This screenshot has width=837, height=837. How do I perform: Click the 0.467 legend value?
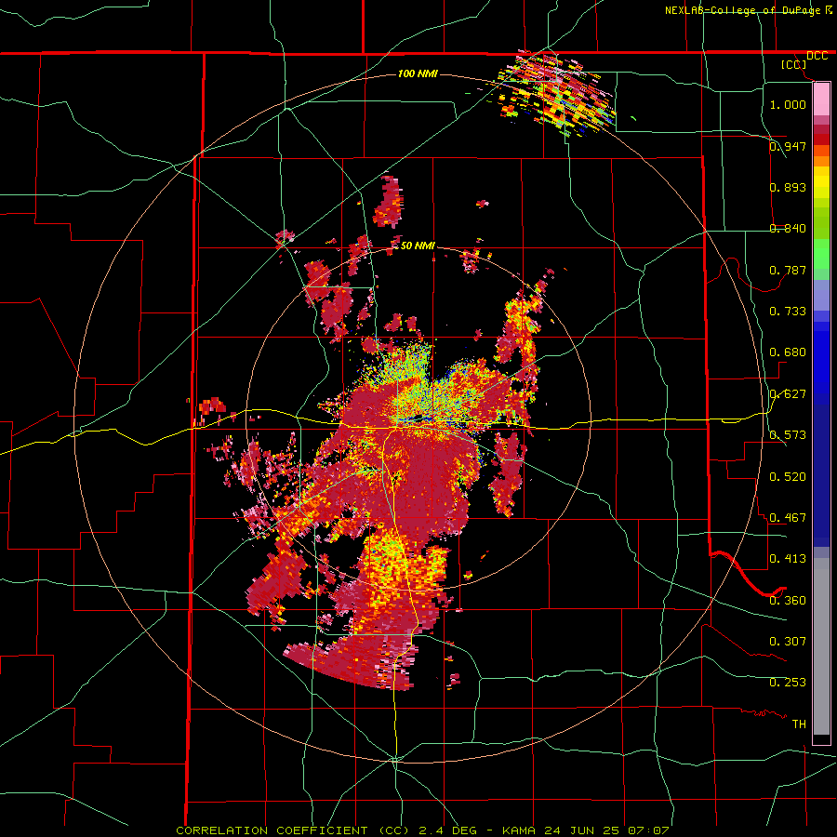788,517
